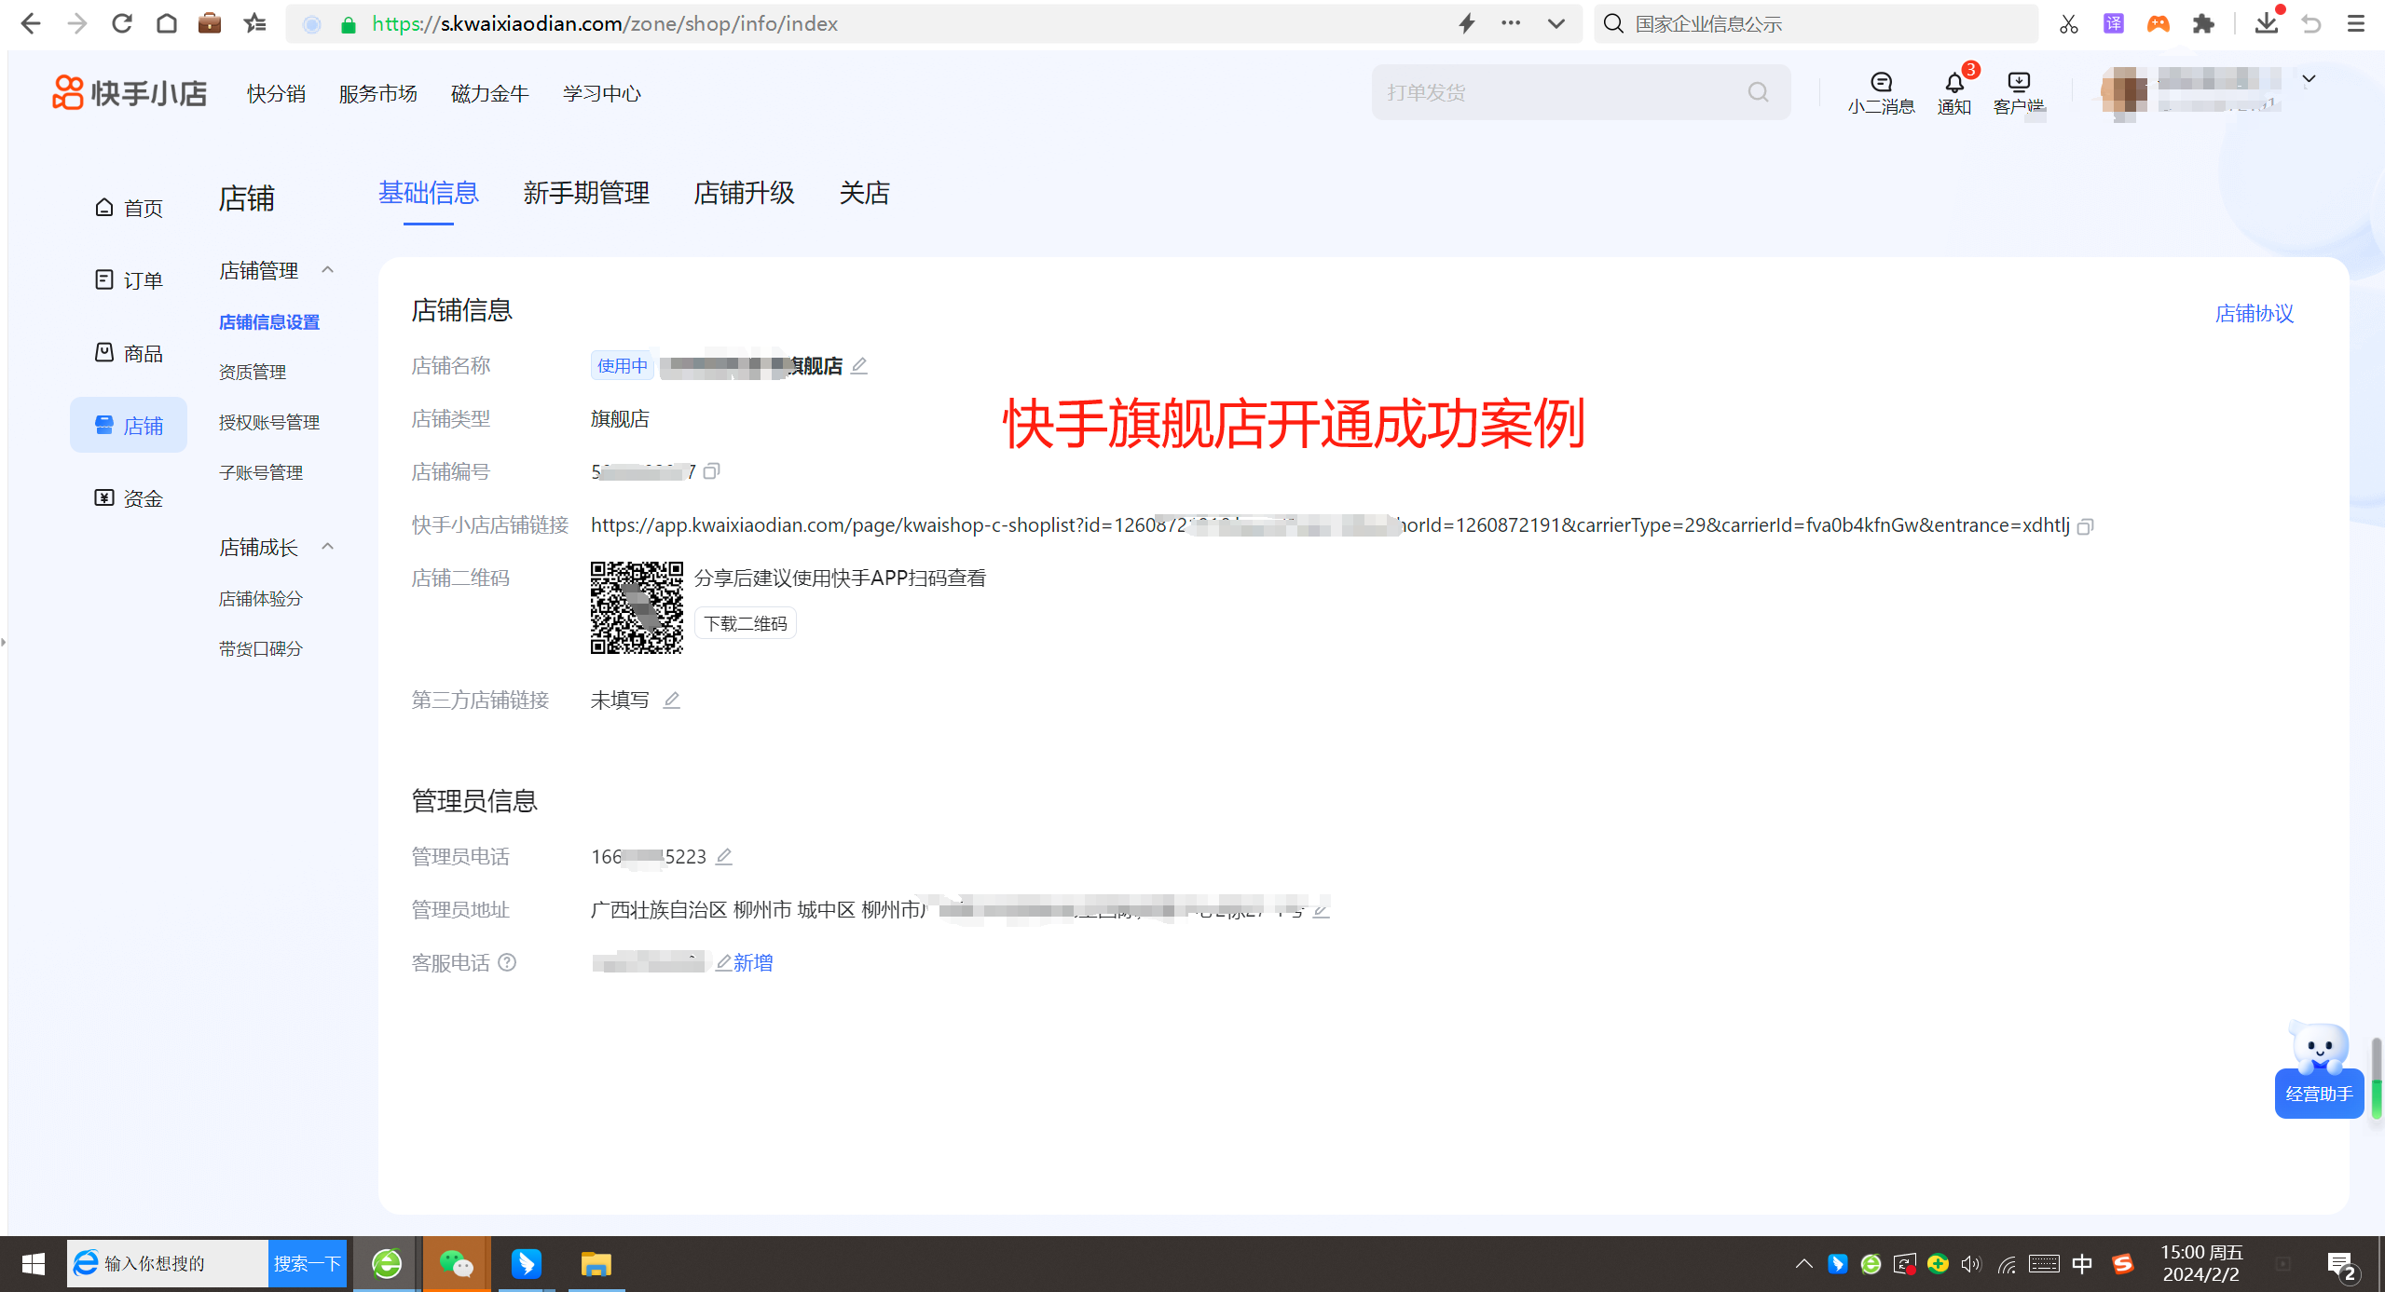
Task: Open WeChat from the taskbar
Action: [x=457, y=1263]
